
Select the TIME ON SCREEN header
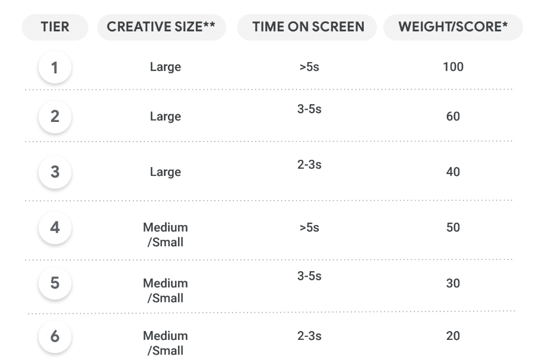[x=308, y=27]
